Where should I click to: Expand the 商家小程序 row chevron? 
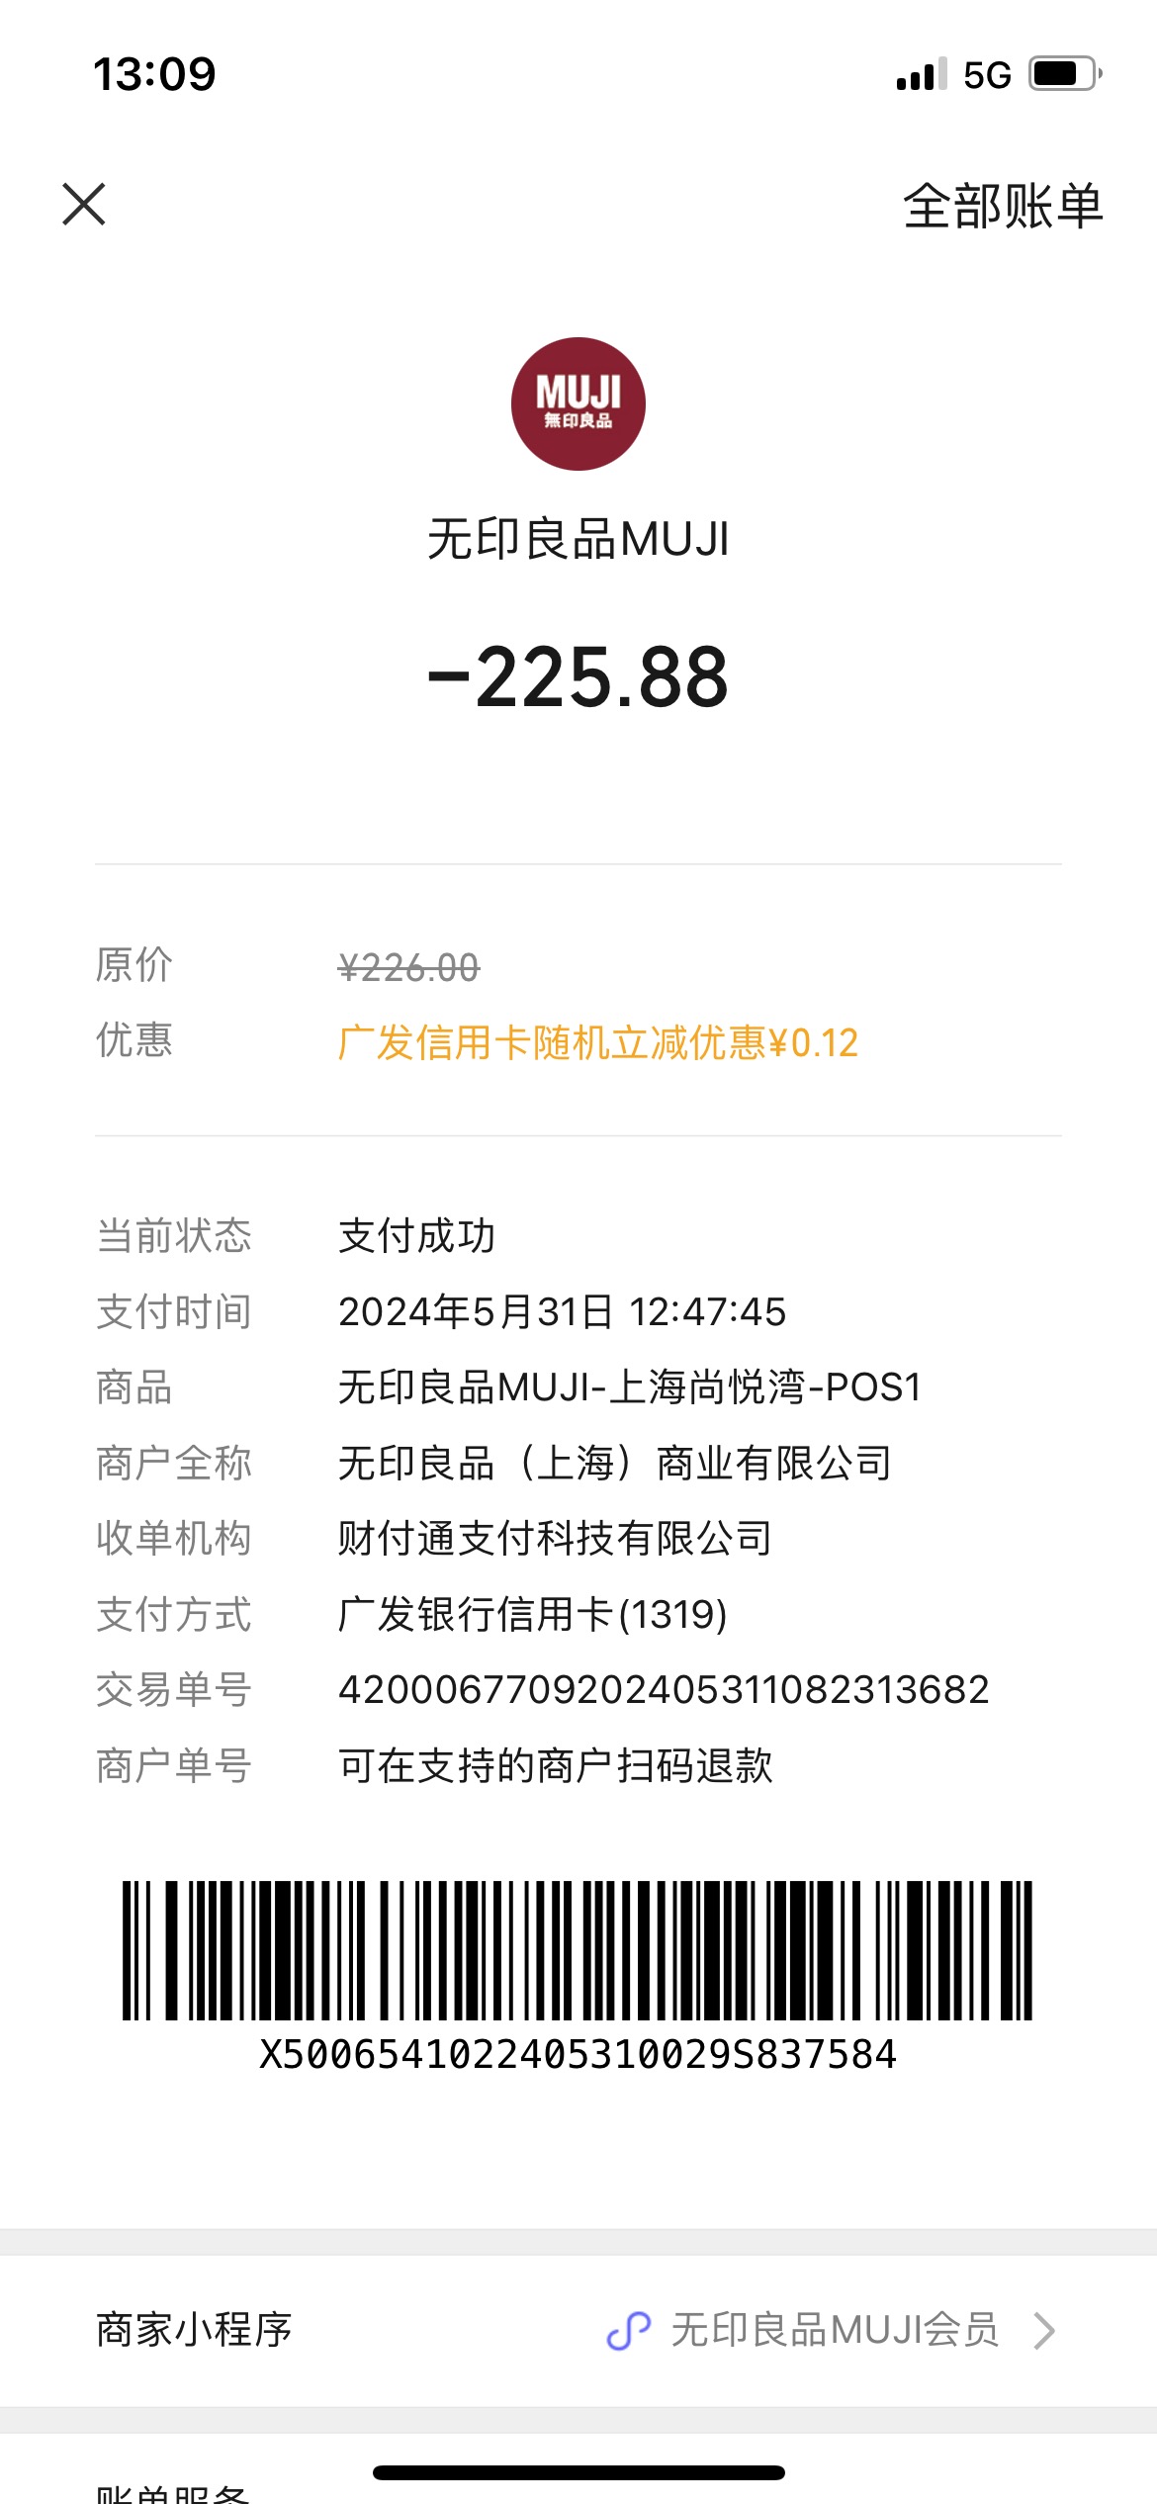click(1044, 2330)
